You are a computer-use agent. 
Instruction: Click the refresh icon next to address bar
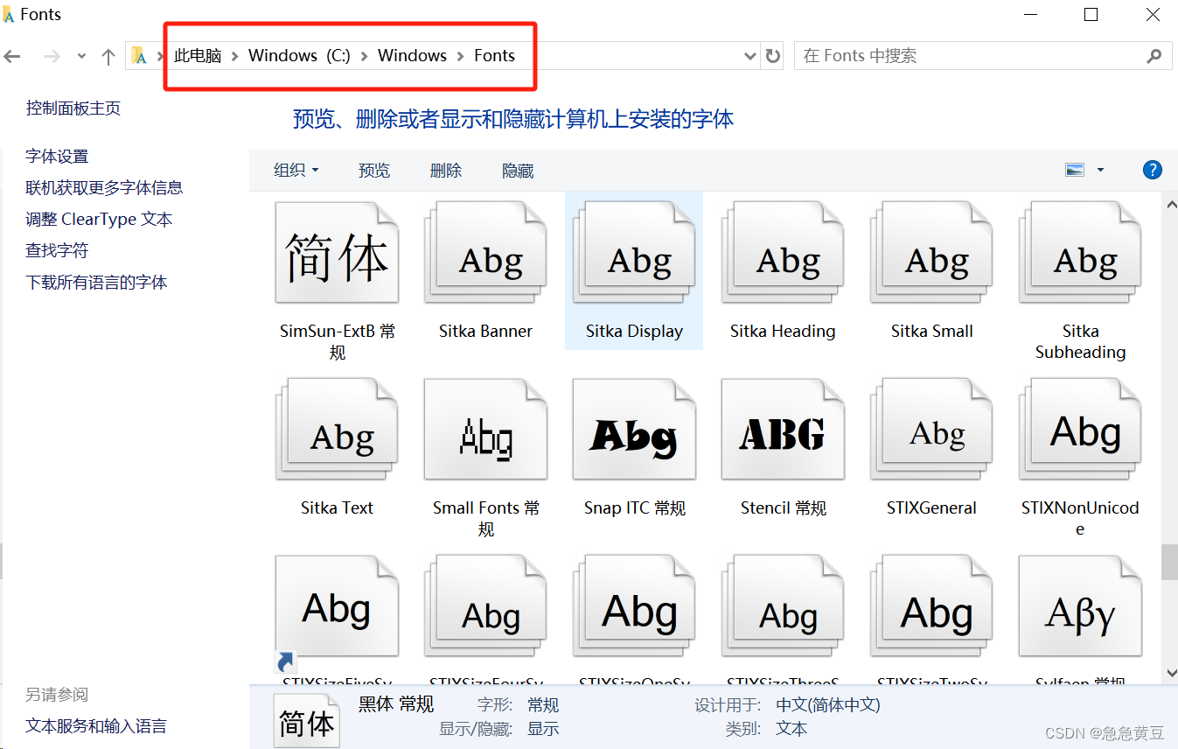(x=773, y=55)
